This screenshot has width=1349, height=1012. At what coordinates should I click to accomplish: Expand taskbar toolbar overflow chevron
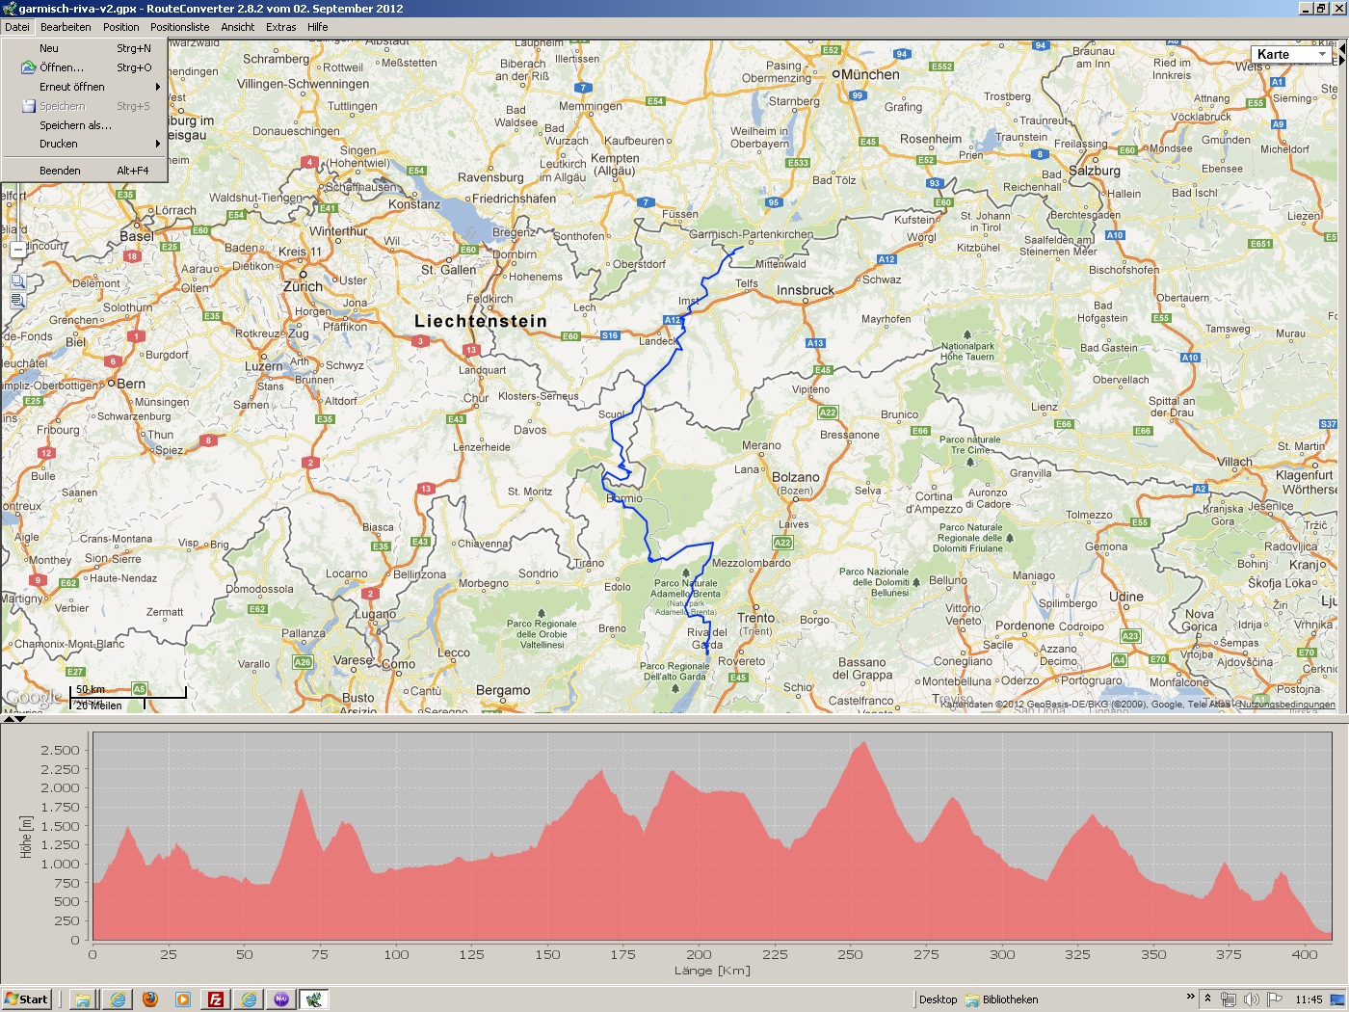pos(1190,996)
